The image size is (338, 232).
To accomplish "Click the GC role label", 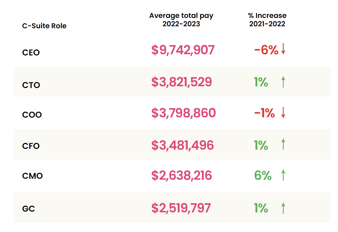I will point(29,209).
